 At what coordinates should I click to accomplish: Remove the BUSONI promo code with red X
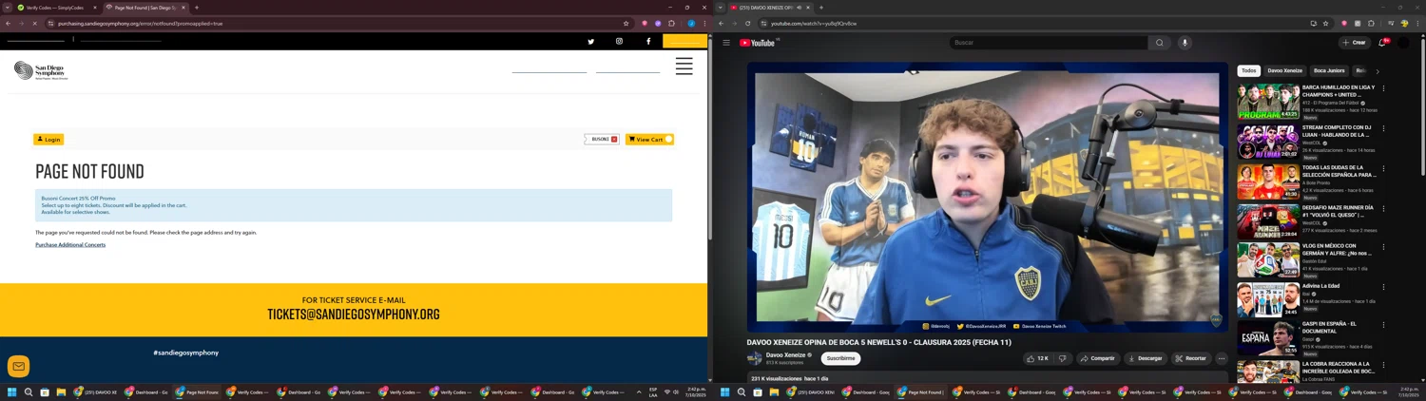[614, 140]
